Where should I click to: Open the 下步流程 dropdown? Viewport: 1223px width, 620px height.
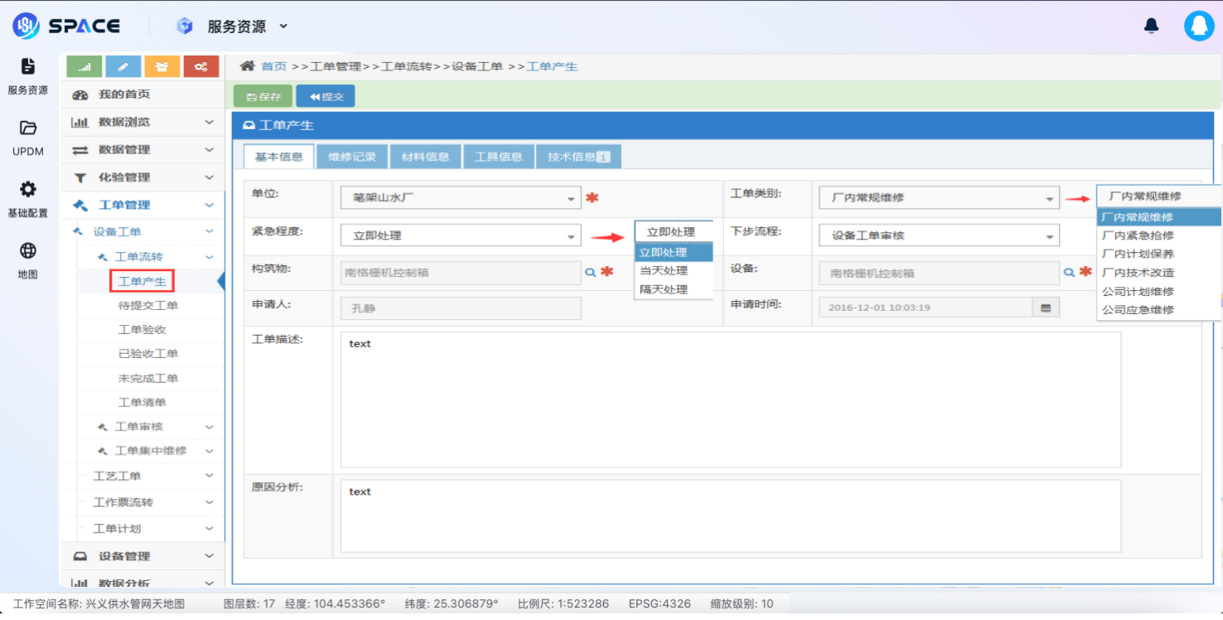(939, 235)
